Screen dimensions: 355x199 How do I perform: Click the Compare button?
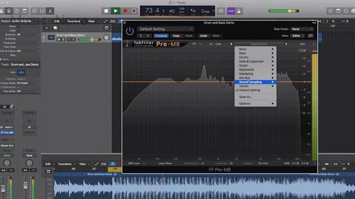(161, 35)
